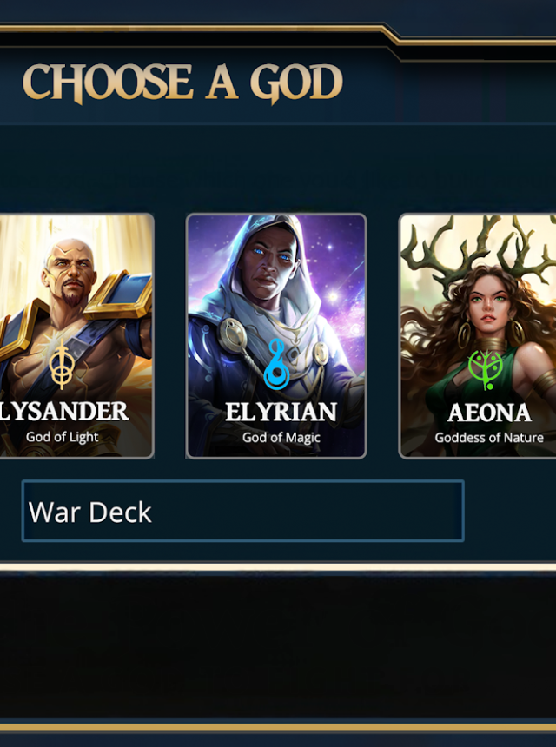
Task: Select the Goddess of Nature subtitle
Action: [x=489, y=437]
